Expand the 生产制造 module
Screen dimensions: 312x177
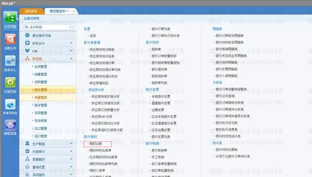tap(71, 144)
